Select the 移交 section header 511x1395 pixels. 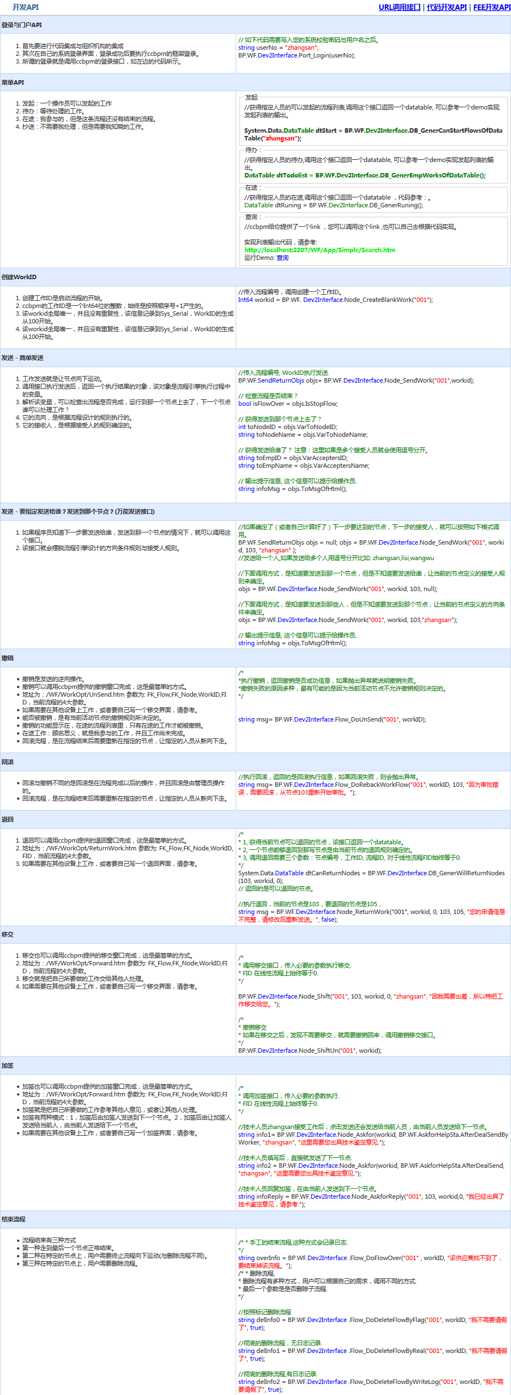(x=255, y=934)
